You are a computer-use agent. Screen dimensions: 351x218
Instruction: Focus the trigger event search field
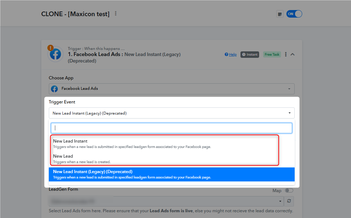tap(172, 128)
